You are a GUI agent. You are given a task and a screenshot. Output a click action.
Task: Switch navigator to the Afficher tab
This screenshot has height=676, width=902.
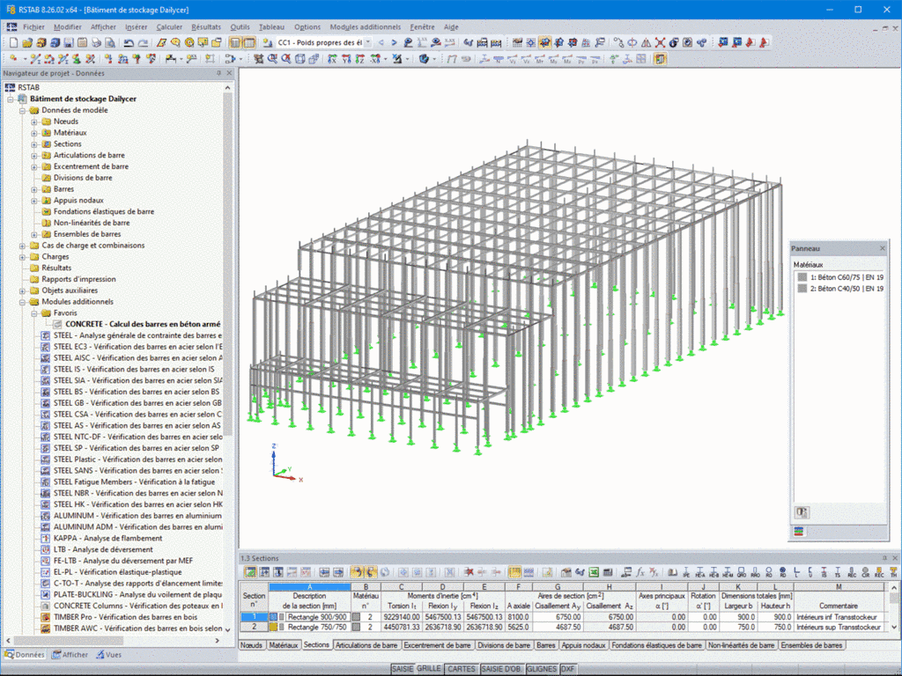coord(69,655)
